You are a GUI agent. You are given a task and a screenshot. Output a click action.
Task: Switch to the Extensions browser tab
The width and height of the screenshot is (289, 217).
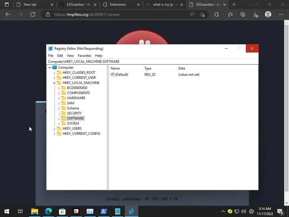coord(121,5)
